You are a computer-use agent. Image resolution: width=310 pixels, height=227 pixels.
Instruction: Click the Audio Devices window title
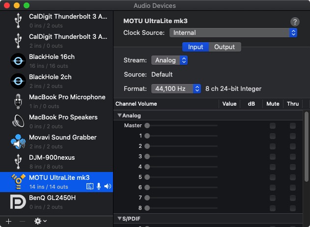click(155, 5)
